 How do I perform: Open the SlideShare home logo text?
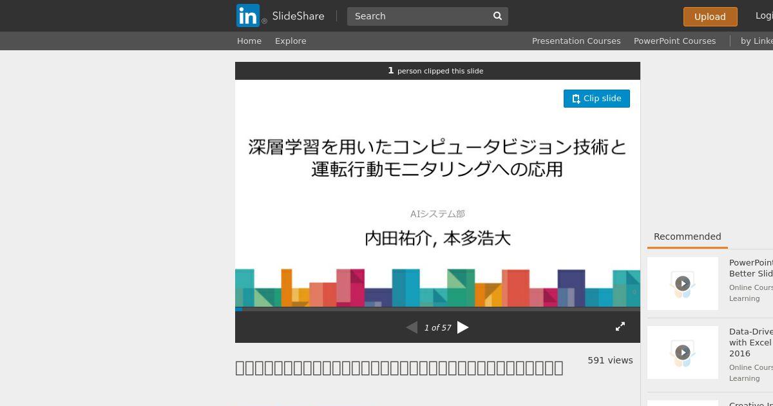point(298,16)
